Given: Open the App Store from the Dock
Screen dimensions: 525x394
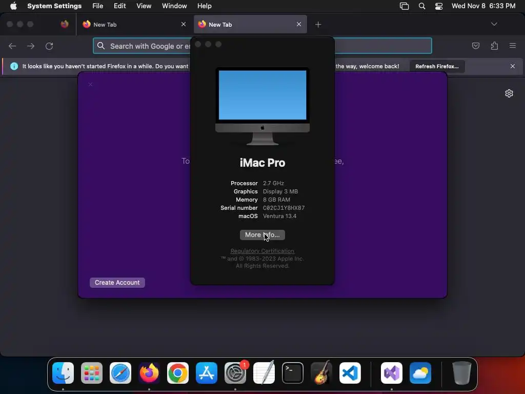Looking at the screenshot, I should (206, 373).
